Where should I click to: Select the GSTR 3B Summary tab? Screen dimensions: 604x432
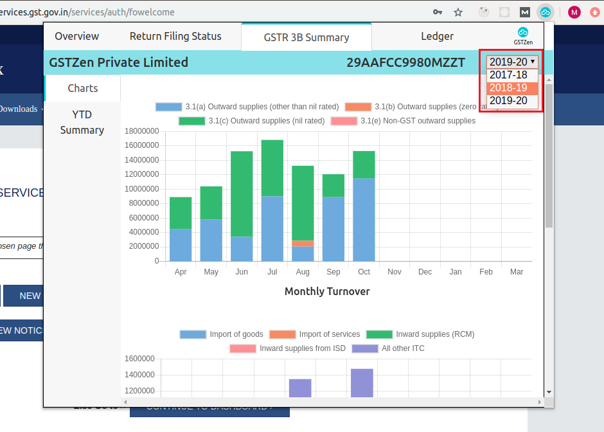306,37
